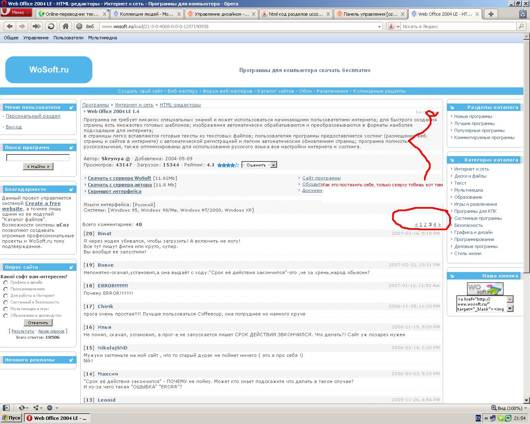Click the Выход logout link

[14, 127]
